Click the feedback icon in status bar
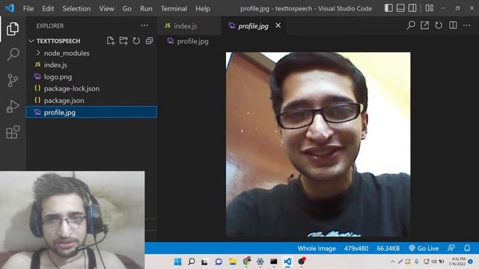Viewport: 479px width, 269px height. point(451,248)
